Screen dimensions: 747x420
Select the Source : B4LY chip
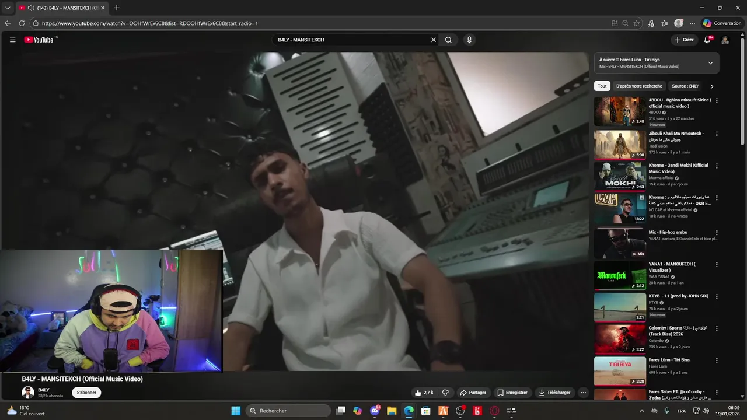(685, 86)
